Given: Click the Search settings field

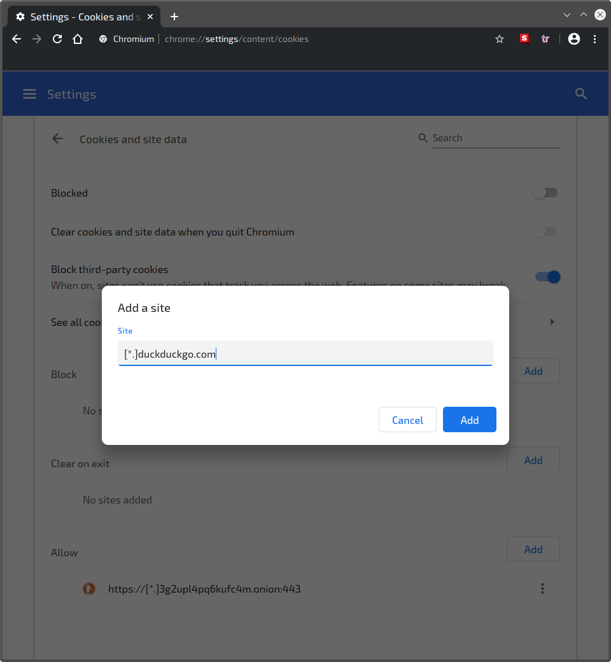Looking at the screenshot, I should pyautogui.click(x=496, y=139).
